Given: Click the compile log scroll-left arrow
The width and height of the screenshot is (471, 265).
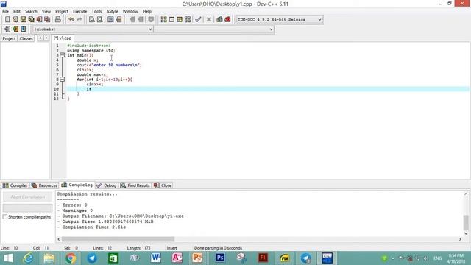Looking at the screenshot, I should [59, 239].
